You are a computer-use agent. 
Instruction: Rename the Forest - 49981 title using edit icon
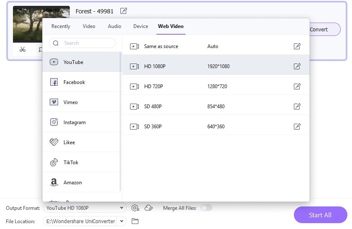pyautogui.click(x=123, y=11)
